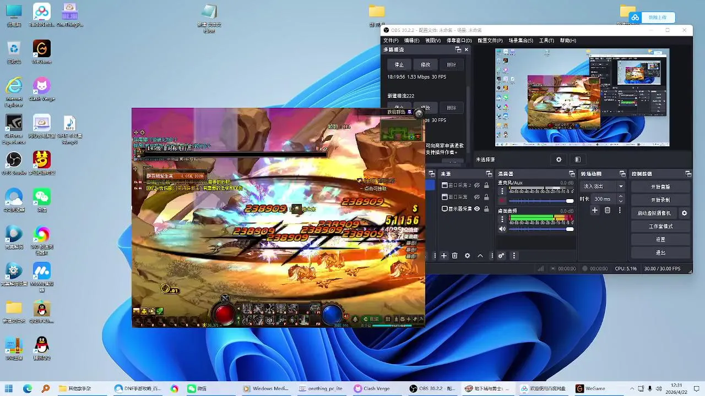This screenshot has height=396, width=705.
Task: Add a new scene transition with plus
Action: [x=595, y=210]
